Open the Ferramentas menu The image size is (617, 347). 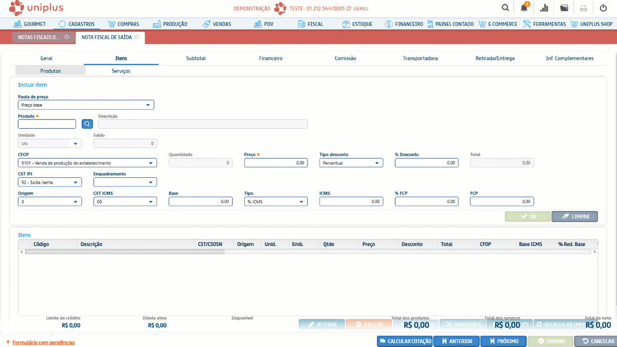point(544,24)
